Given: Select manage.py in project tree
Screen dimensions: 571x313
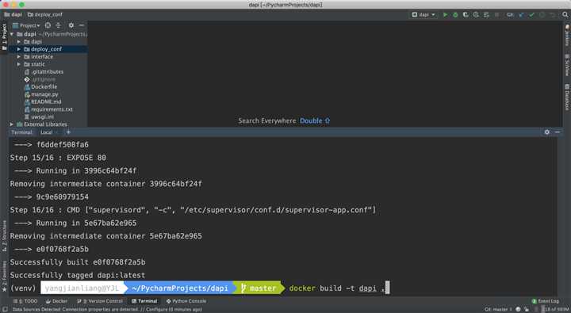Looking at the screenshot, I should tap(41, 94).
